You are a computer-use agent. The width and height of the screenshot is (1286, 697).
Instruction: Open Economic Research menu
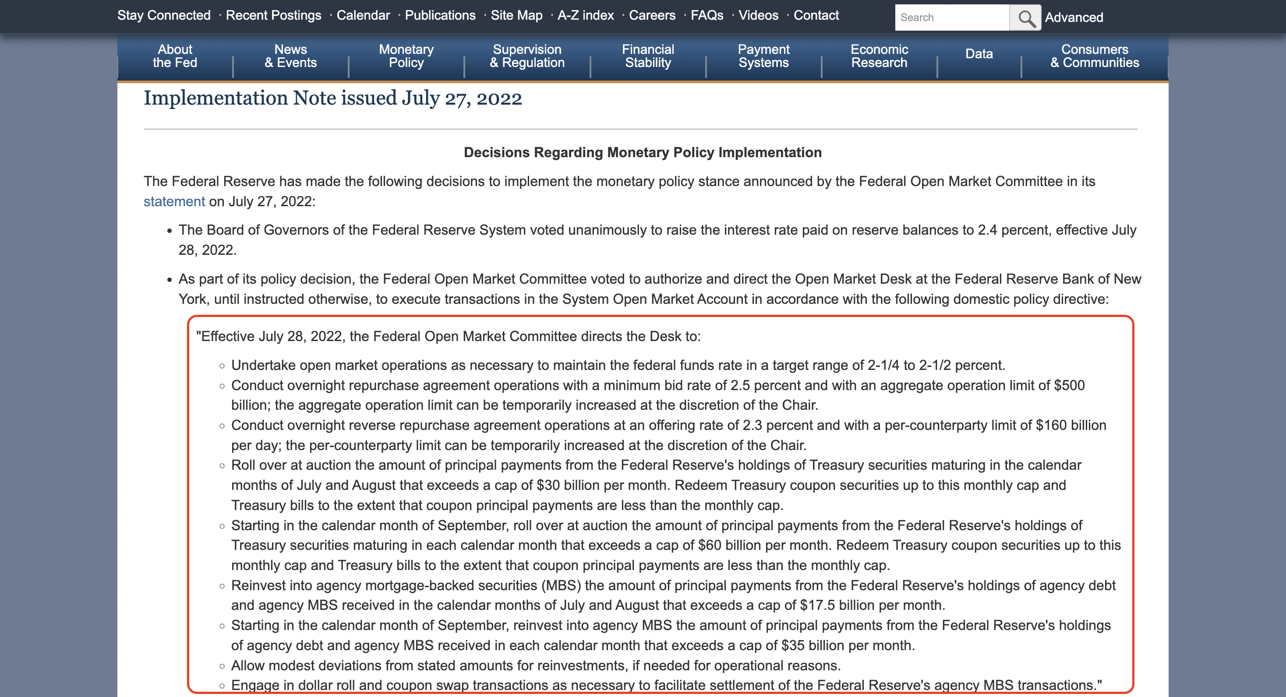[x=879, y=56]
